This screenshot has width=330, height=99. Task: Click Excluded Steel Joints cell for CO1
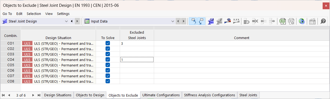pyautogui.click(x=137, y=43)
